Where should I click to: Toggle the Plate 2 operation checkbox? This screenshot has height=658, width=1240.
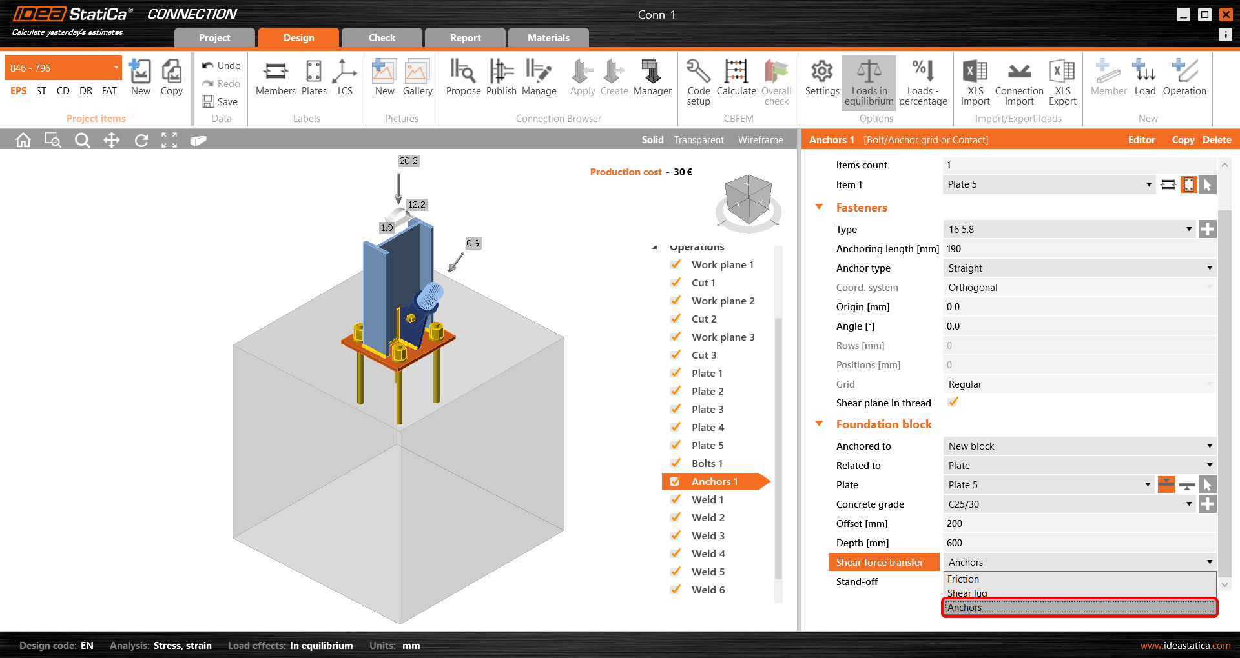click(x=676, y=391)
